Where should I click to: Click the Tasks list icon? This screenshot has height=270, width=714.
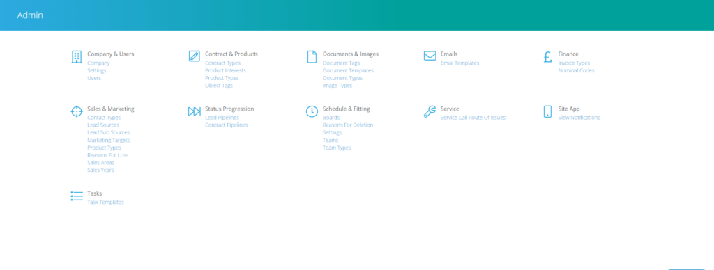(x=77, y=196)
